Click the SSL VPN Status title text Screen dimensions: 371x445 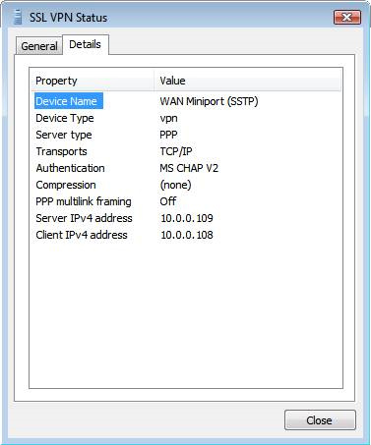68,18
